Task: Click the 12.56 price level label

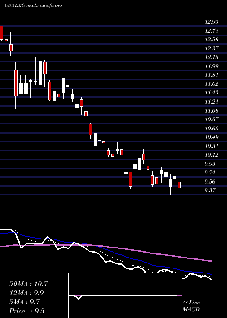Action: pos(212,40)
